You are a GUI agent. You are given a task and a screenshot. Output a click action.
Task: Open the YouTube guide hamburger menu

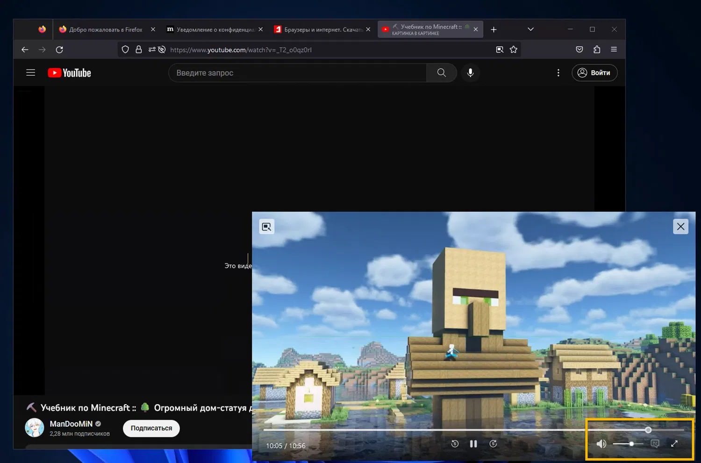[31, 73]
